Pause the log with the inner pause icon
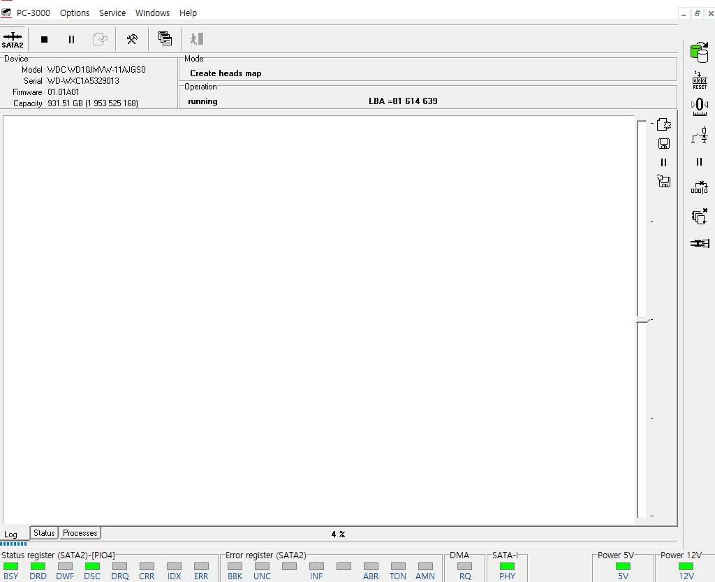The image size is (715, 582). (x=663, y=162)
